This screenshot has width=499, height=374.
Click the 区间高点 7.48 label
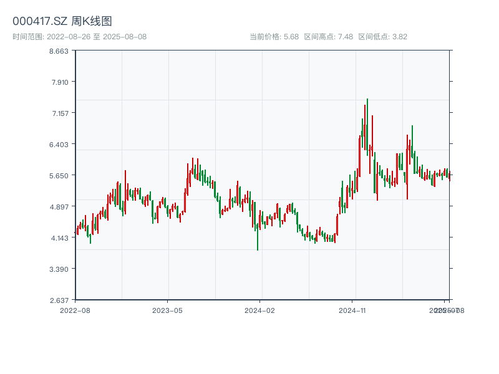(328, 37)
